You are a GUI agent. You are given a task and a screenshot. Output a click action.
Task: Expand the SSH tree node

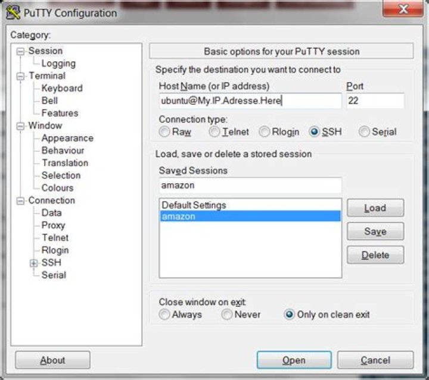point(33,263)
